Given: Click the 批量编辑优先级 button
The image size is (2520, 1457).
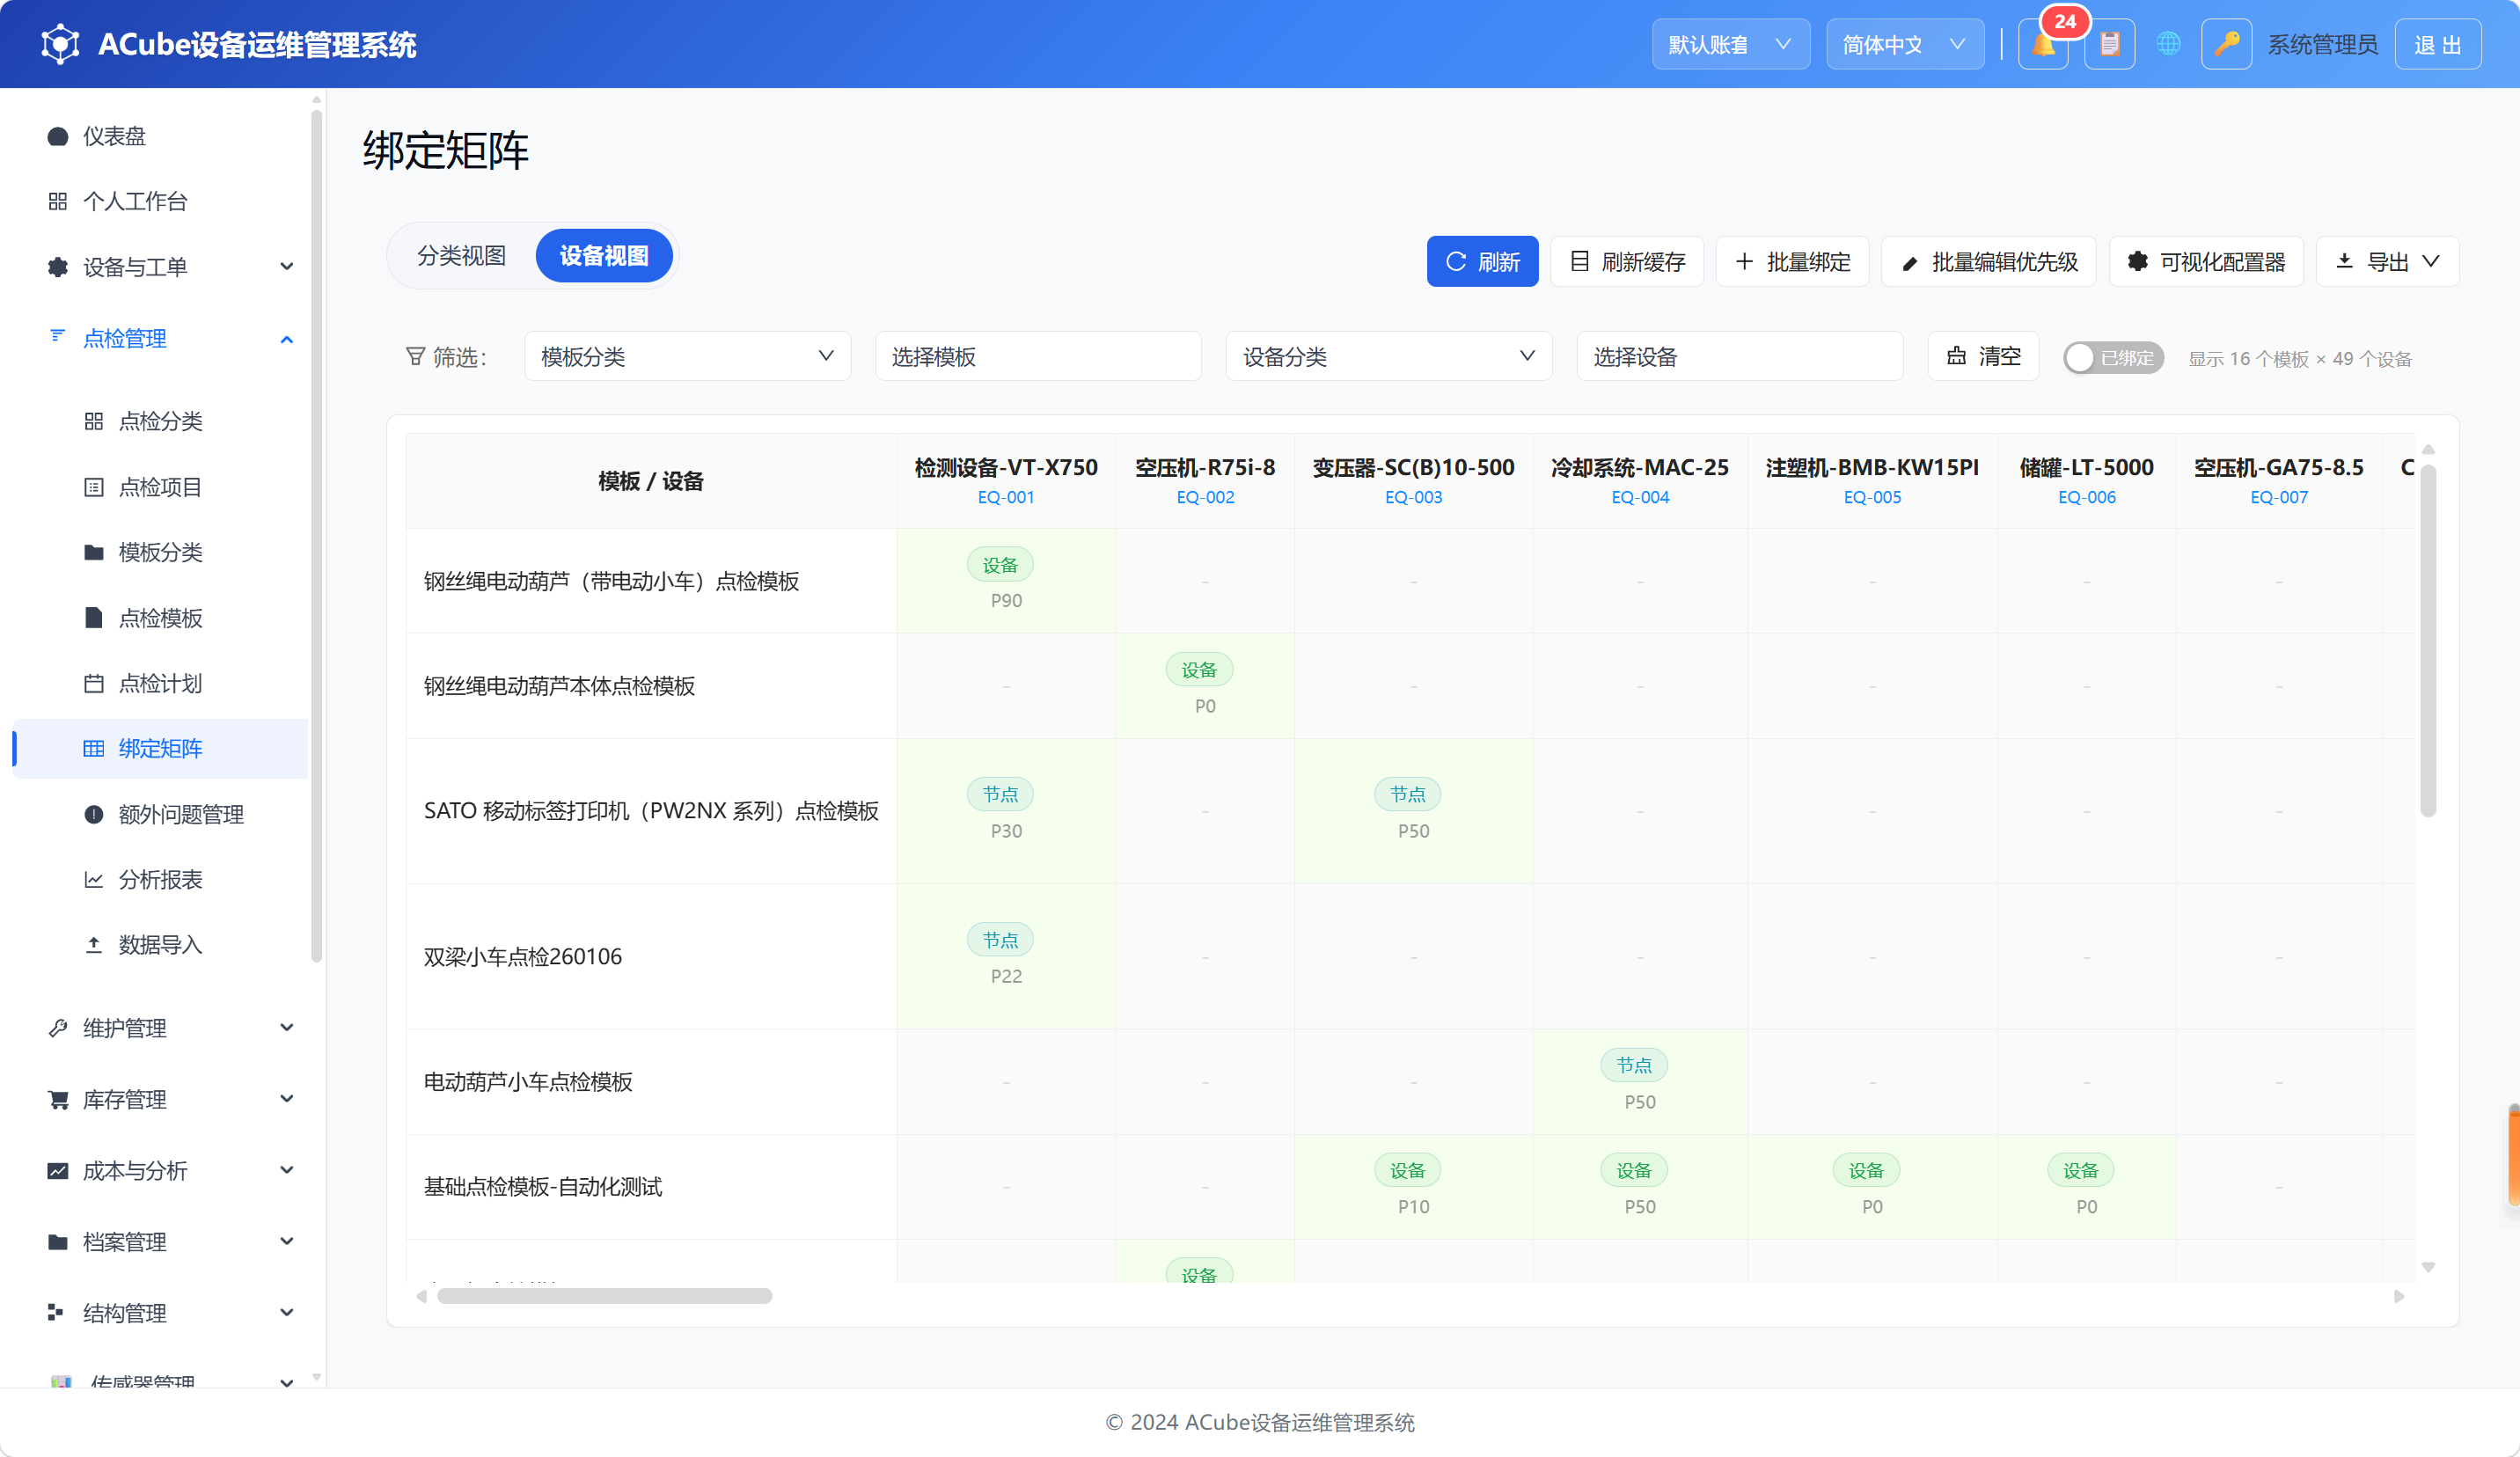Looking at the screenshot, I should 1988,261.
